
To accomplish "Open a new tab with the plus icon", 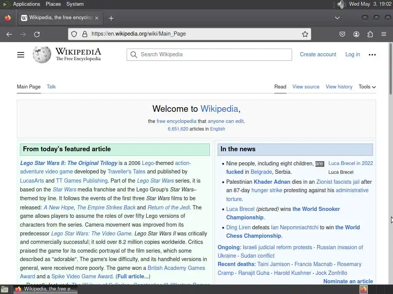I will coord(111,18).
